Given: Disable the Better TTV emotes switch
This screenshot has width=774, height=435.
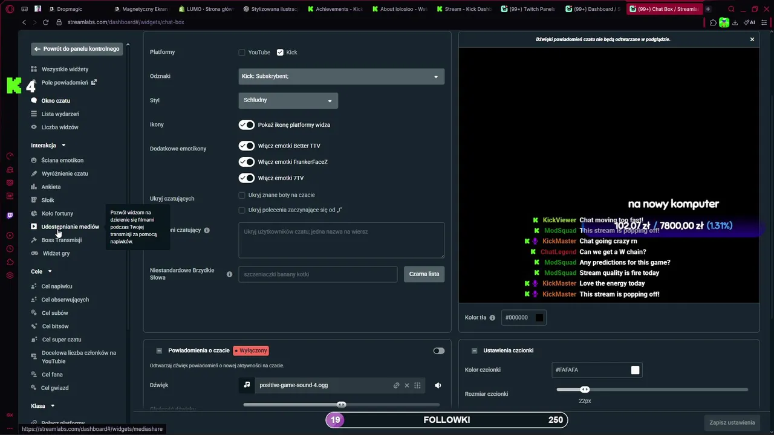Looking at the screenshot, I should coord(247,146).
